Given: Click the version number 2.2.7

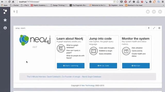Looking at the screenshot, I should (x=35, y=47).
